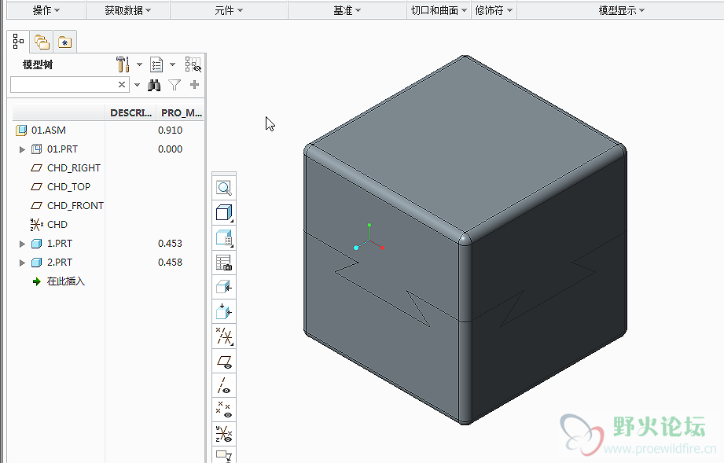Click the plus add icon in search bar
The height and width of the screenshot is (463, 724).
click(x=194, y=84)
